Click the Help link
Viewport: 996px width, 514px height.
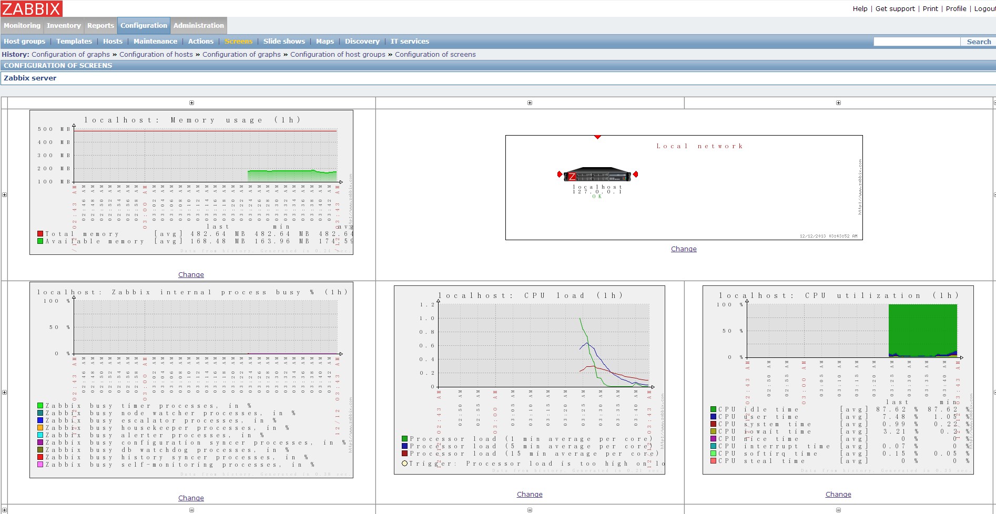coord(860,9)
